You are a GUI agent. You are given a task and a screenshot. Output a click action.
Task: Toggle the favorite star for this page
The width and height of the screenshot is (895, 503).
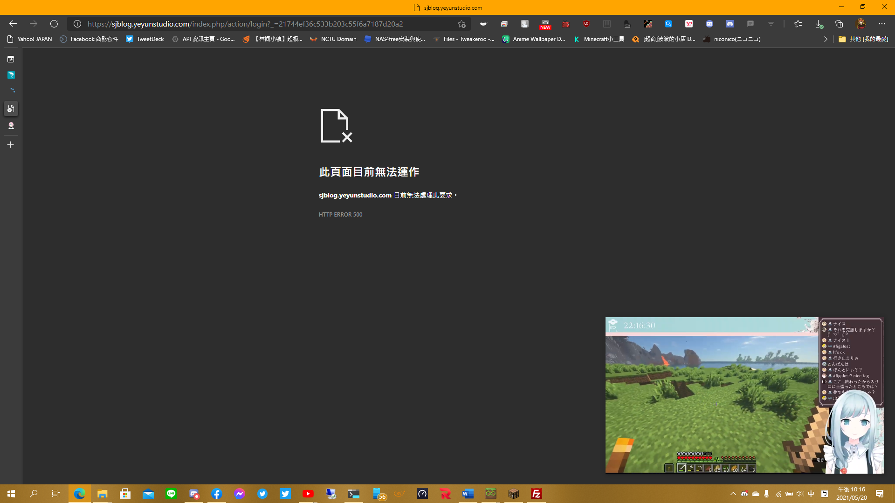click(x=461, y=24)
